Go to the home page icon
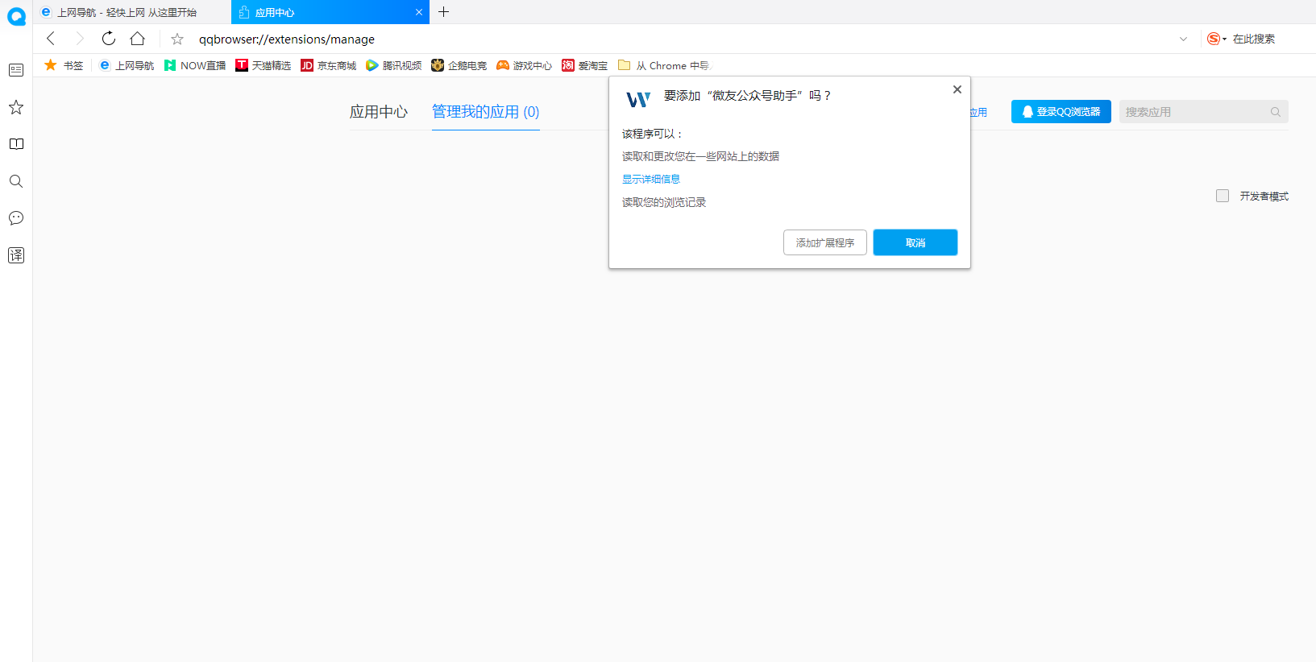This screenshot has height=662, width=1316. coord(138,39)
